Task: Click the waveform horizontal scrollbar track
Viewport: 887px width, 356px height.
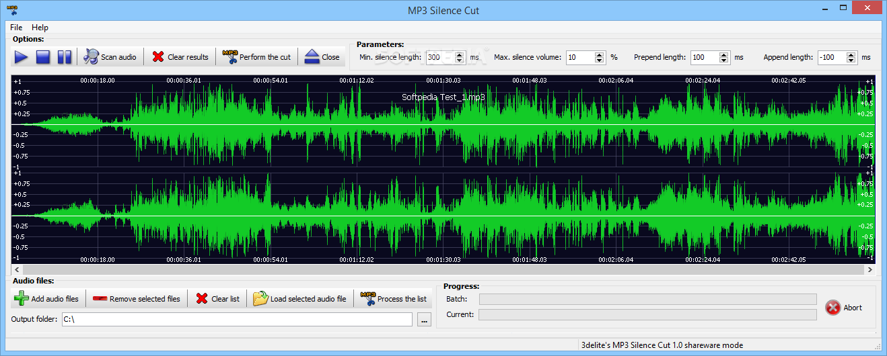Action: tap(443, 269)
